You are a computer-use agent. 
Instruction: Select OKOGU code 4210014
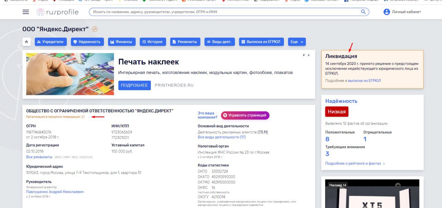click(218, 197)
